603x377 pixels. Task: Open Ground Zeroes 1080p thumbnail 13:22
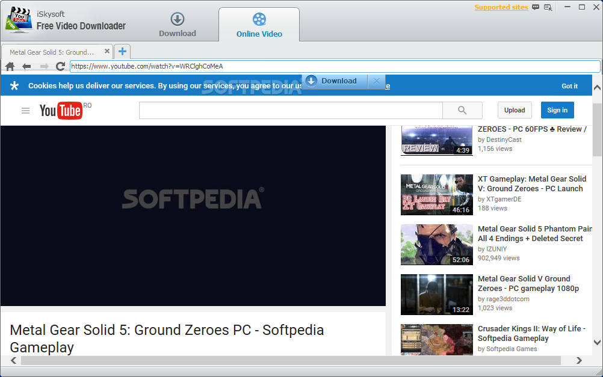click(x=436, y=295)
